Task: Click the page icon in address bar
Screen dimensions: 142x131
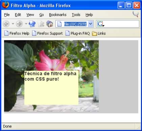Action: click(x=60, y=24)
